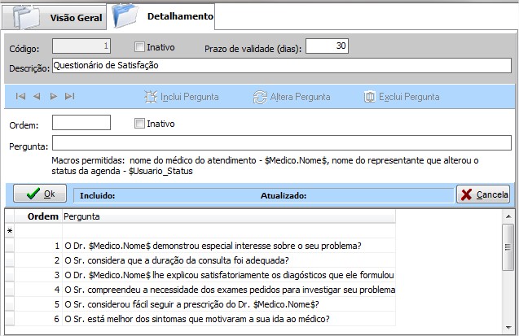Go to previous record navigation arrow

pos(37,96)
